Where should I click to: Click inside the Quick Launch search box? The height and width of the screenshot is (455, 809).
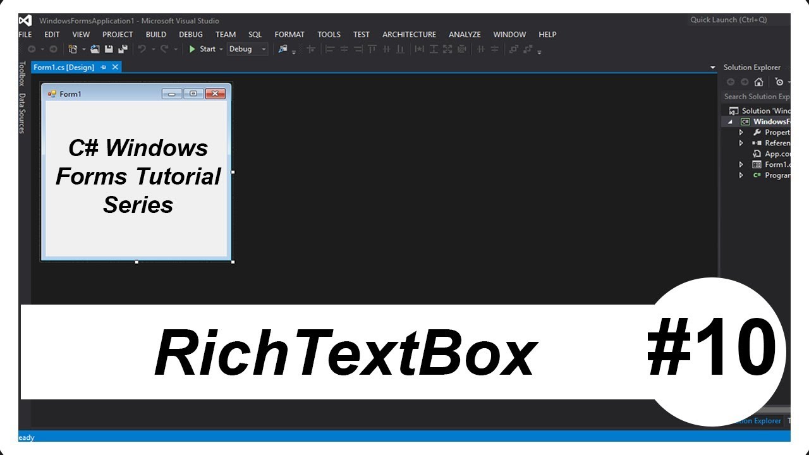[x=738, y=20]
